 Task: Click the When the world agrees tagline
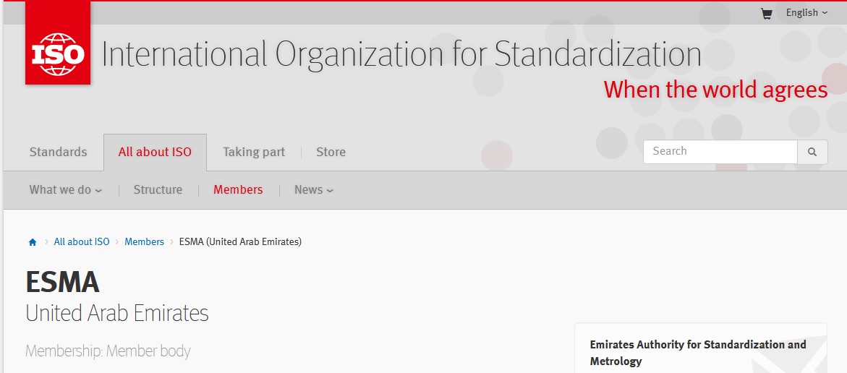pos(715,90)
